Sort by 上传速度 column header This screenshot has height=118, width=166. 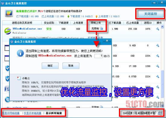pyautogui.click(x=78, y=23)
